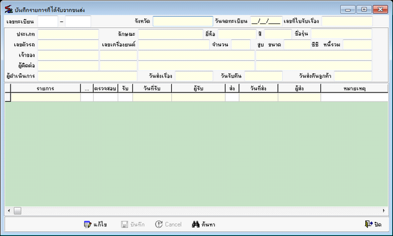Viewport: 393px width, 236px height.
Task: Click the เลขตัวรถ chassis number field
Action: click(68, 44)
